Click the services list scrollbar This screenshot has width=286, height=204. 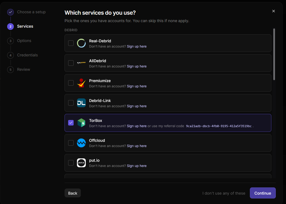coord(274,54)
